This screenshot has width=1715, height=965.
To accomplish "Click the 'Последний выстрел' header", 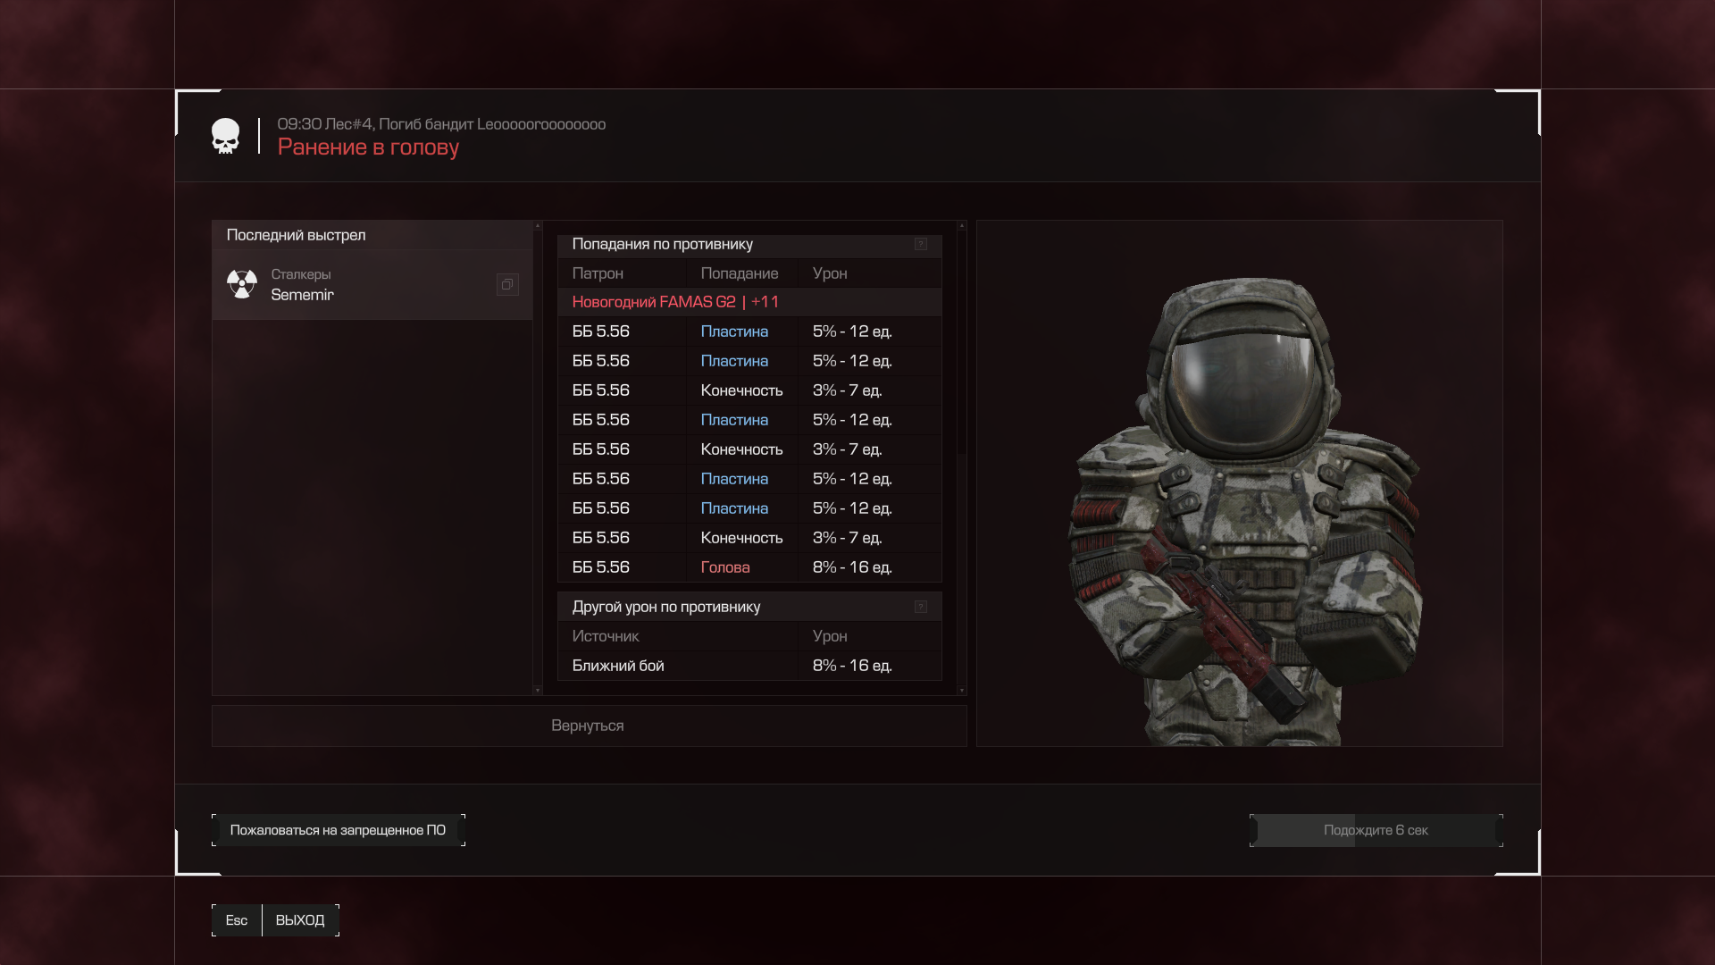I will click(372, 235).
